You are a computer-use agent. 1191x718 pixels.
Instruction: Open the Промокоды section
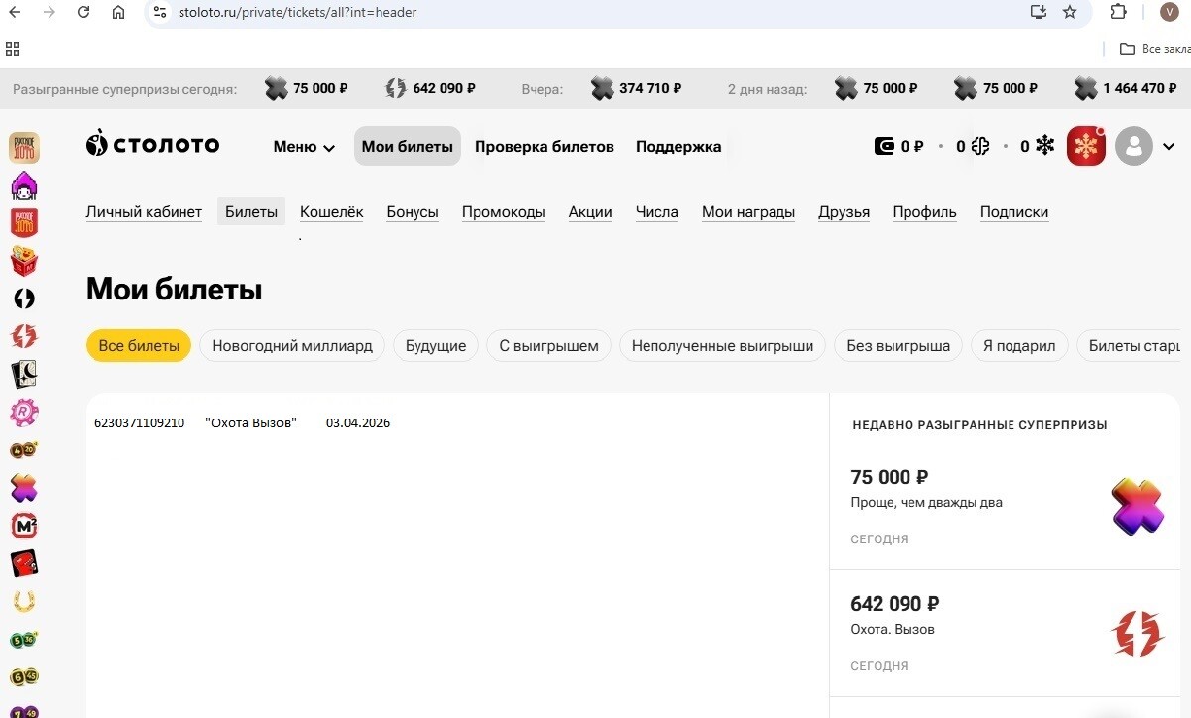pos(504,211)
